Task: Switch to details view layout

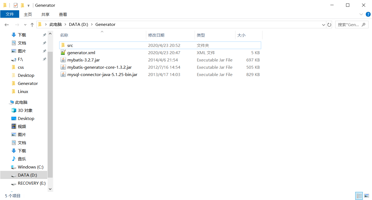Action: point(359,196)
